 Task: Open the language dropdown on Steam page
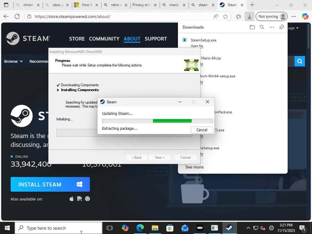pyautogui.click(x=293, y=28)
